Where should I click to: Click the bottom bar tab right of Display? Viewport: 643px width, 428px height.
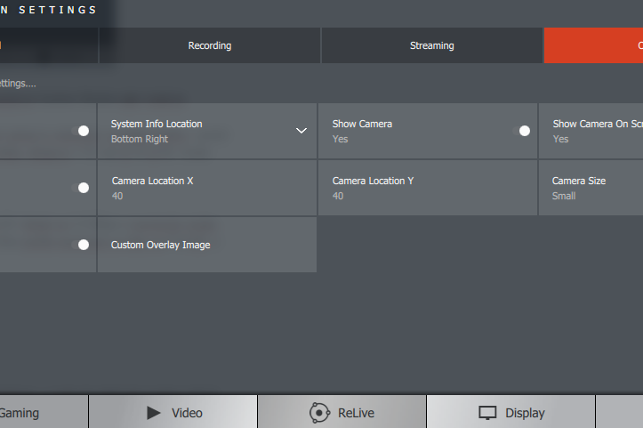(620, 413)
